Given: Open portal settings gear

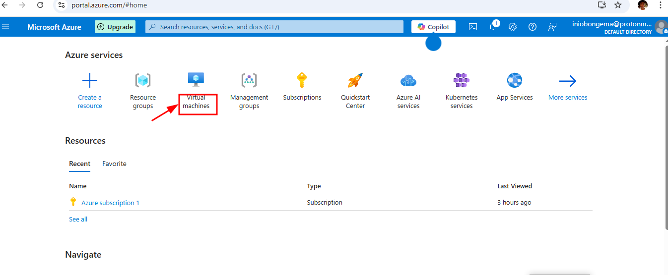Looking at the screenshot, I should [513, 27].
